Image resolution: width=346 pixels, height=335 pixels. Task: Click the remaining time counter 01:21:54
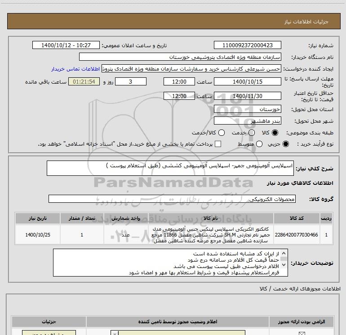tap(84, 82)
